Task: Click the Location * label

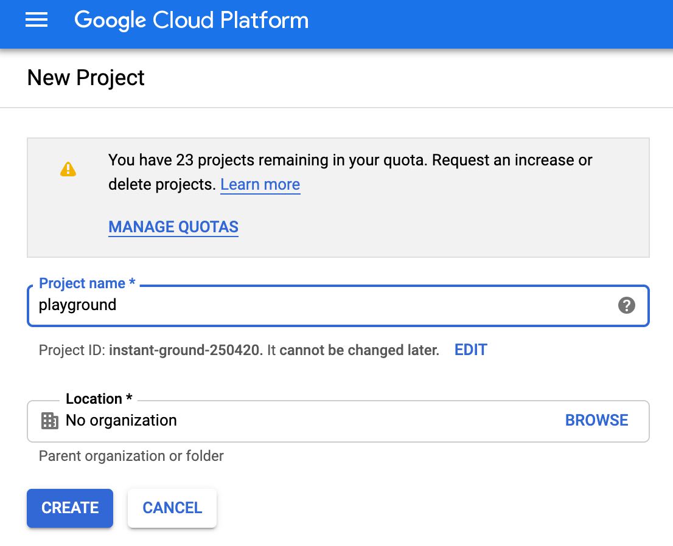Action: pos(99,399)
